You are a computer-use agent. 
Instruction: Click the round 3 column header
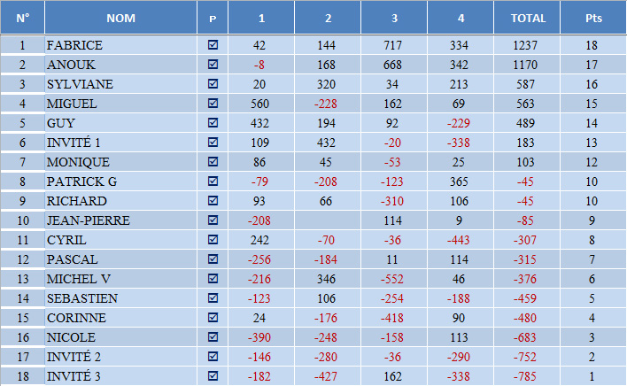(x=394, y=18)
